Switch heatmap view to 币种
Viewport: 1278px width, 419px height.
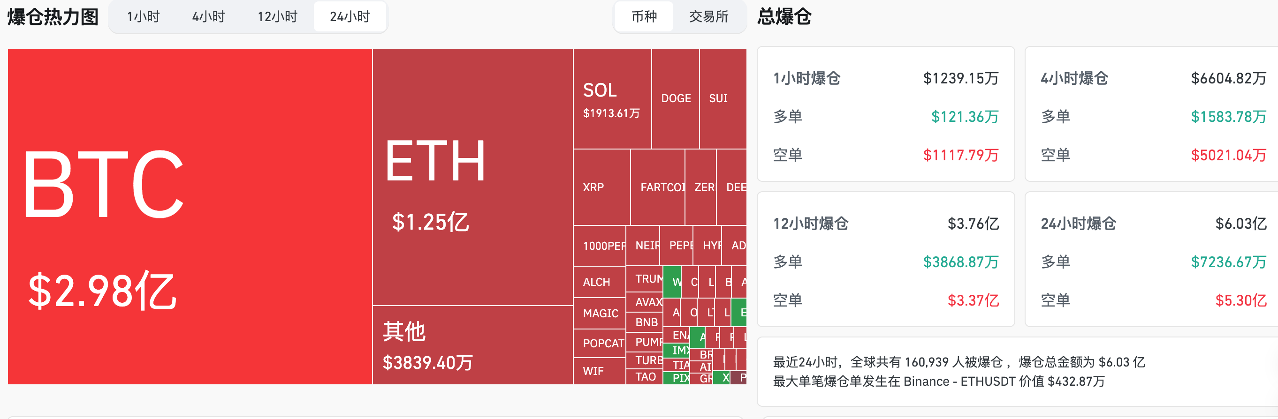coord(644,17)
